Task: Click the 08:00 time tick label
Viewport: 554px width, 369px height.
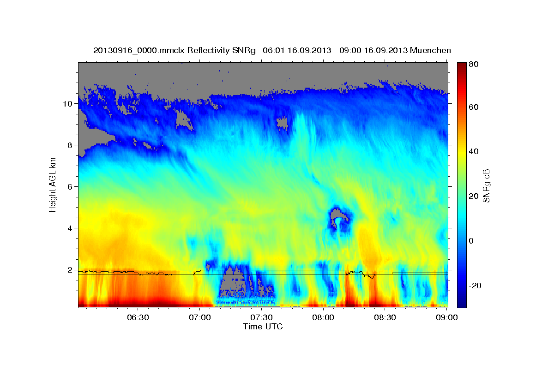Action: tap(324, 318)
